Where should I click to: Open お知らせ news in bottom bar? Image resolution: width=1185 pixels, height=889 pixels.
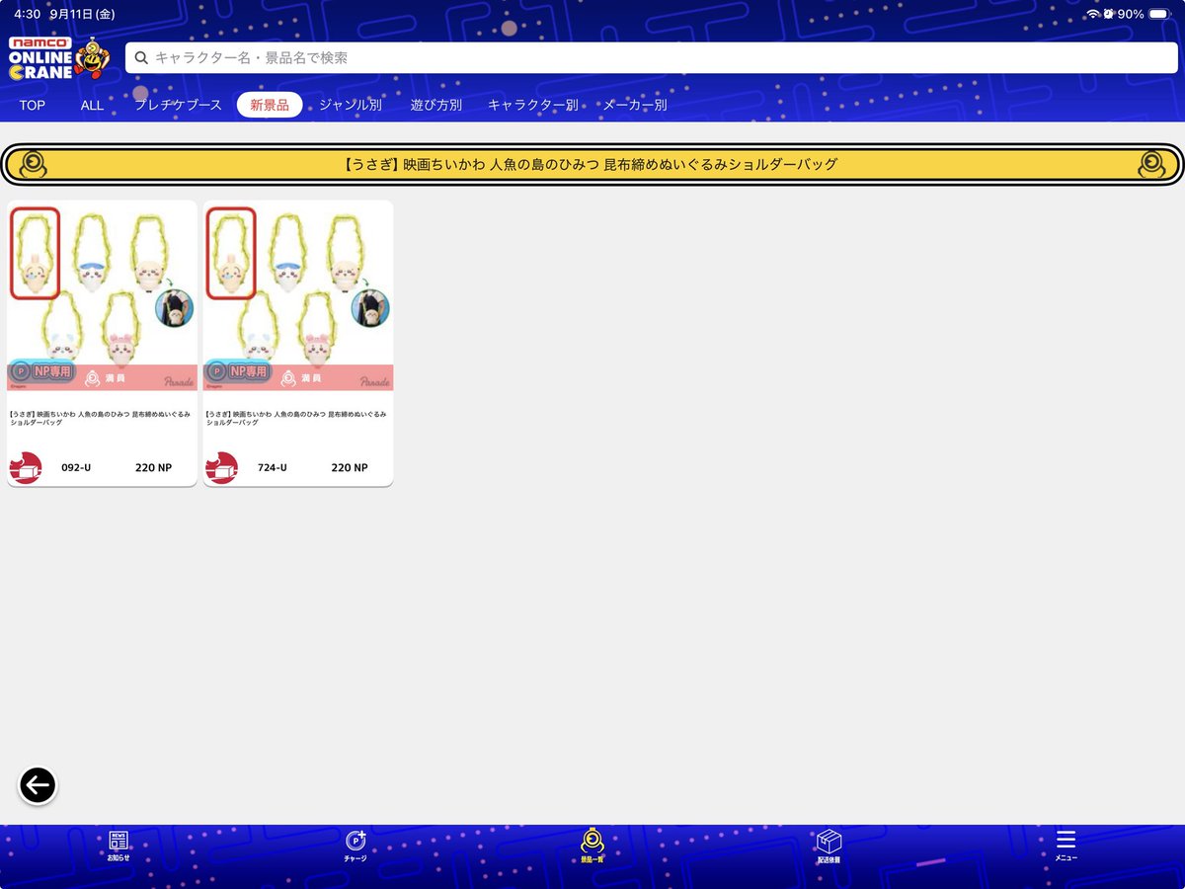coord(118,847)
